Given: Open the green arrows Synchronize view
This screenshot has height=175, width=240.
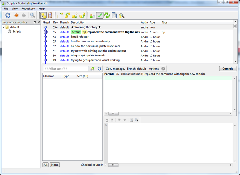Looking at the screenshot, I should click(107, 15).
